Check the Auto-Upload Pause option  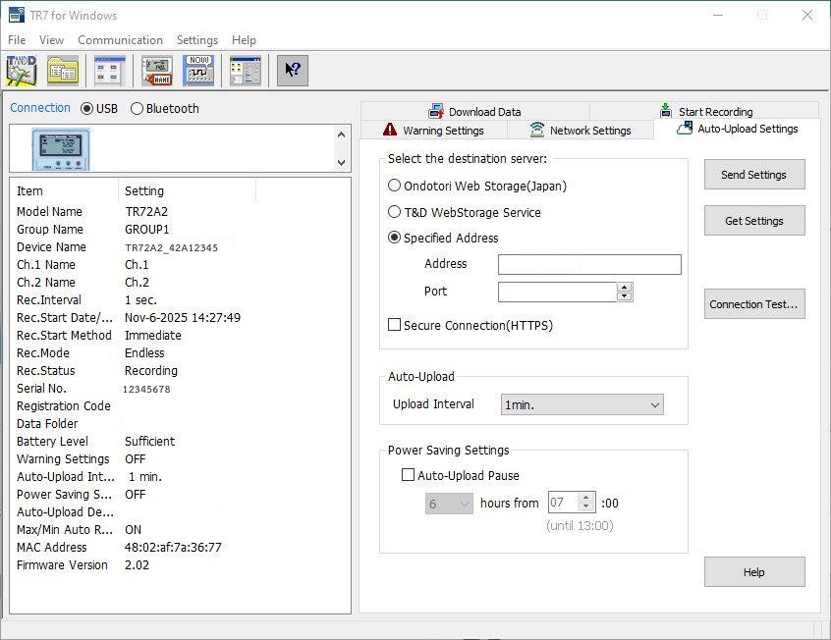[409, 475]
